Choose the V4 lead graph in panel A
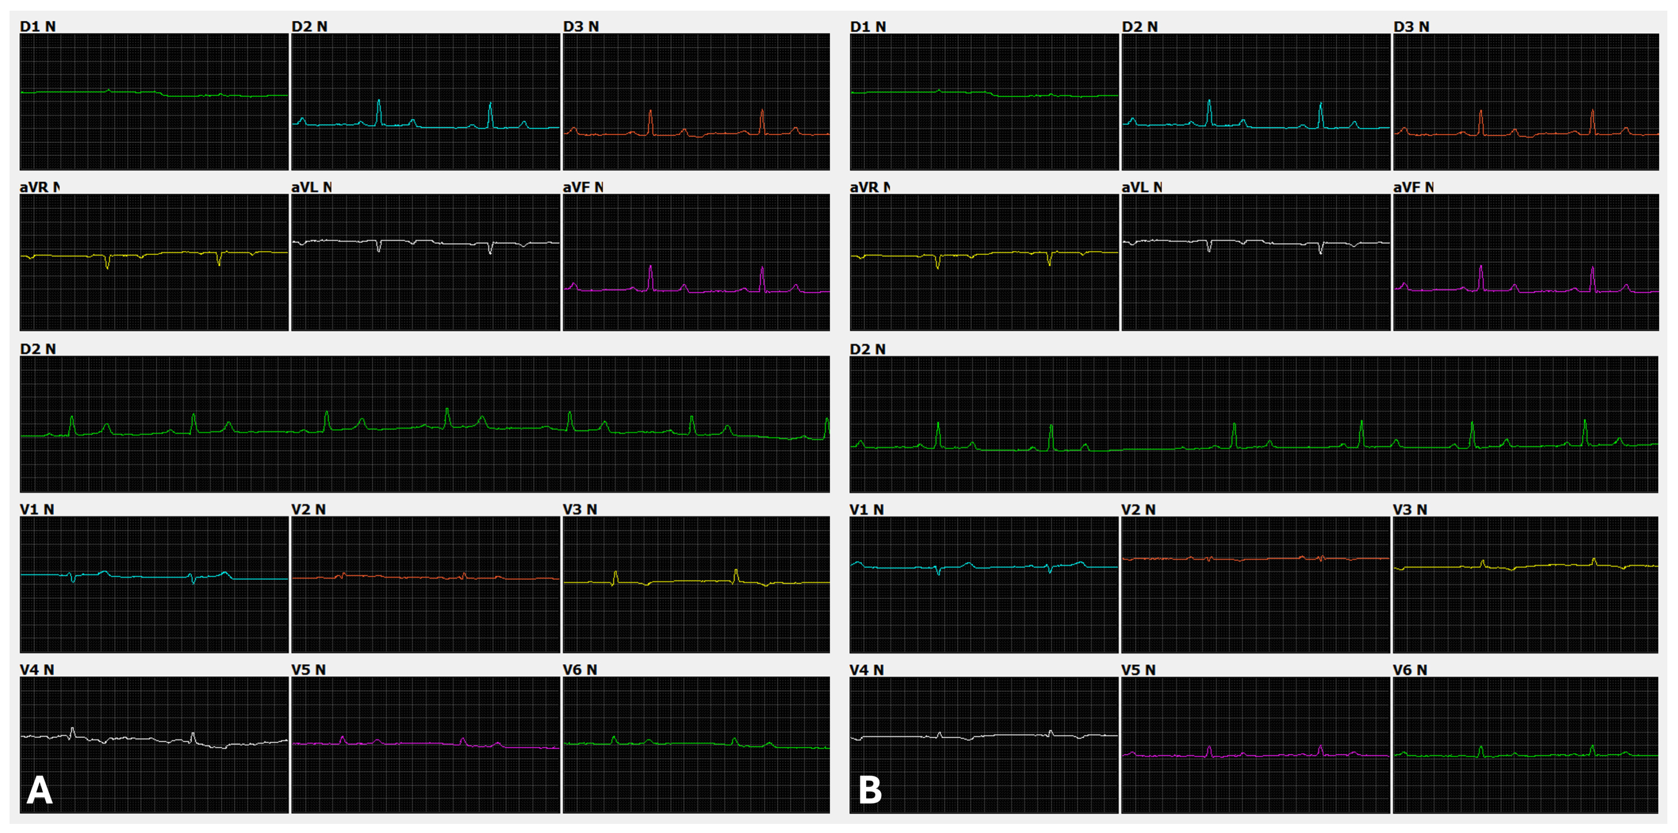The image size is (1678, 833). [x=154, y=745]
